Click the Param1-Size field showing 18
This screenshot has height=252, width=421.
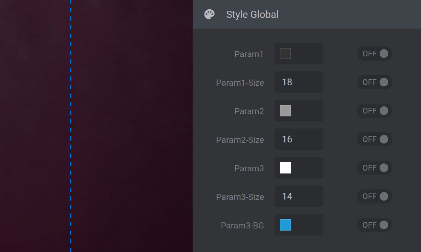tap(299, 82)
